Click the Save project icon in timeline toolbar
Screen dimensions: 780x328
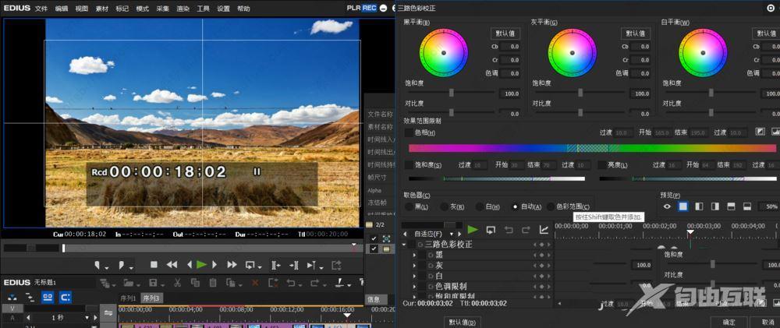(x=153, y=283)
